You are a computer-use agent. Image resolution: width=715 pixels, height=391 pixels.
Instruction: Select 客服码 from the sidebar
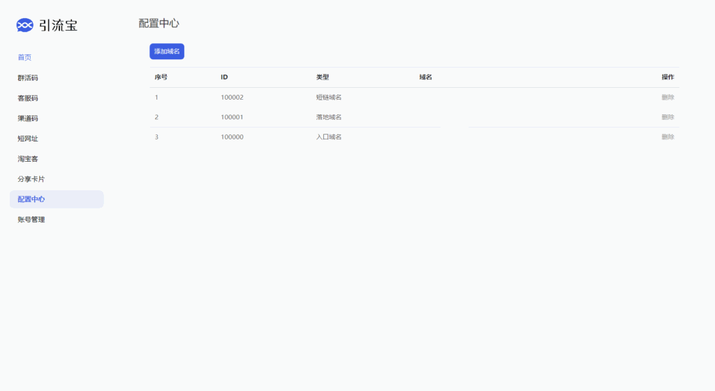(x=28, y=98)
